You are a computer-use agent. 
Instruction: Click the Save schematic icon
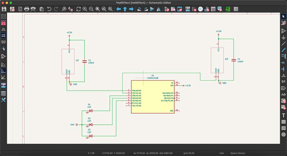pos(4,9)
